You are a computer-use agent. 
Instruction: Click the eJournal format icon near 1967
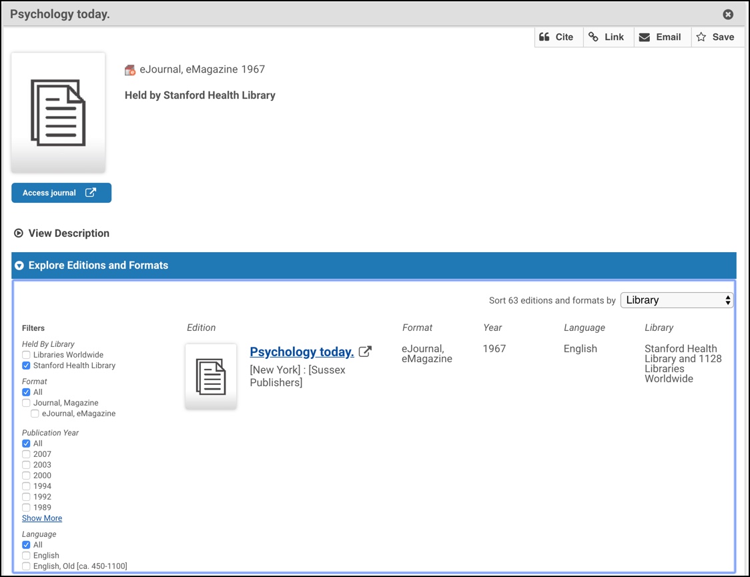130,70
